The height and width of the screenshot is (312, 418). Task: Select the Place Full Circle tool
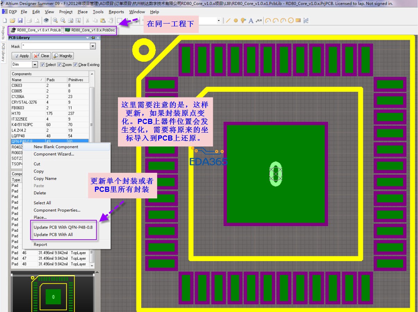point(291,20)
